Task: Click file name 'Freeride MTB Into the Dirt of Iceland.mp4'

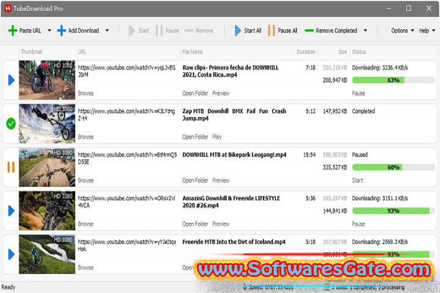Action: 233,242
